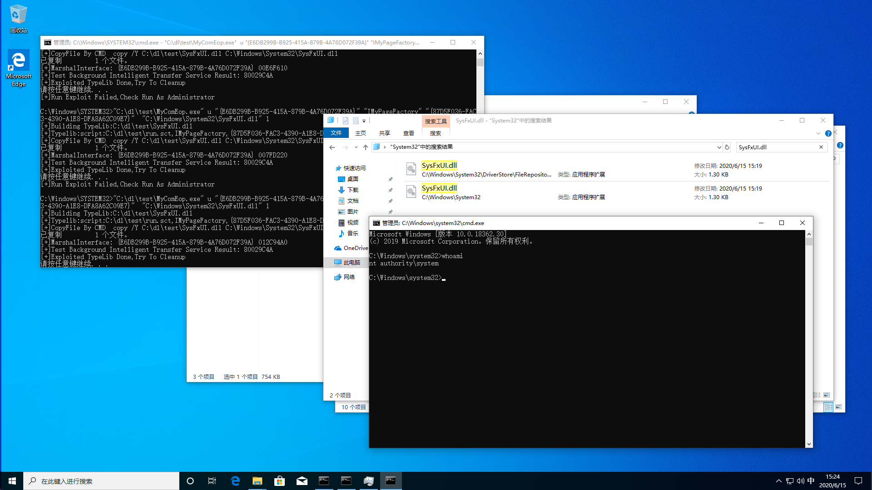Go back in Explorer search window
Screen dimensions: 872x490
[332, 147]
